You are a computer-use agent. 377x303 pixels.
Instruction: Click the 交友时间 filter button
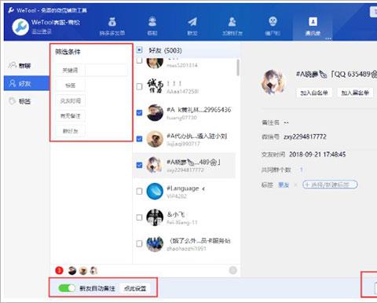(x=70, y=100)
